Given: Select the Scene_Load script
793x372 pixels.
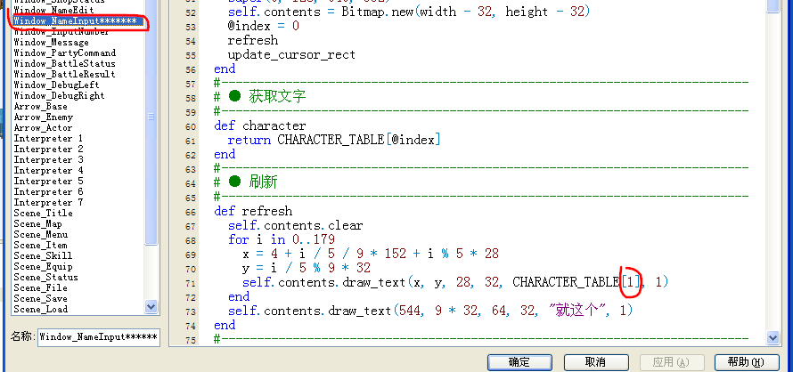Looking at the screenshot, I should point(40,309).
